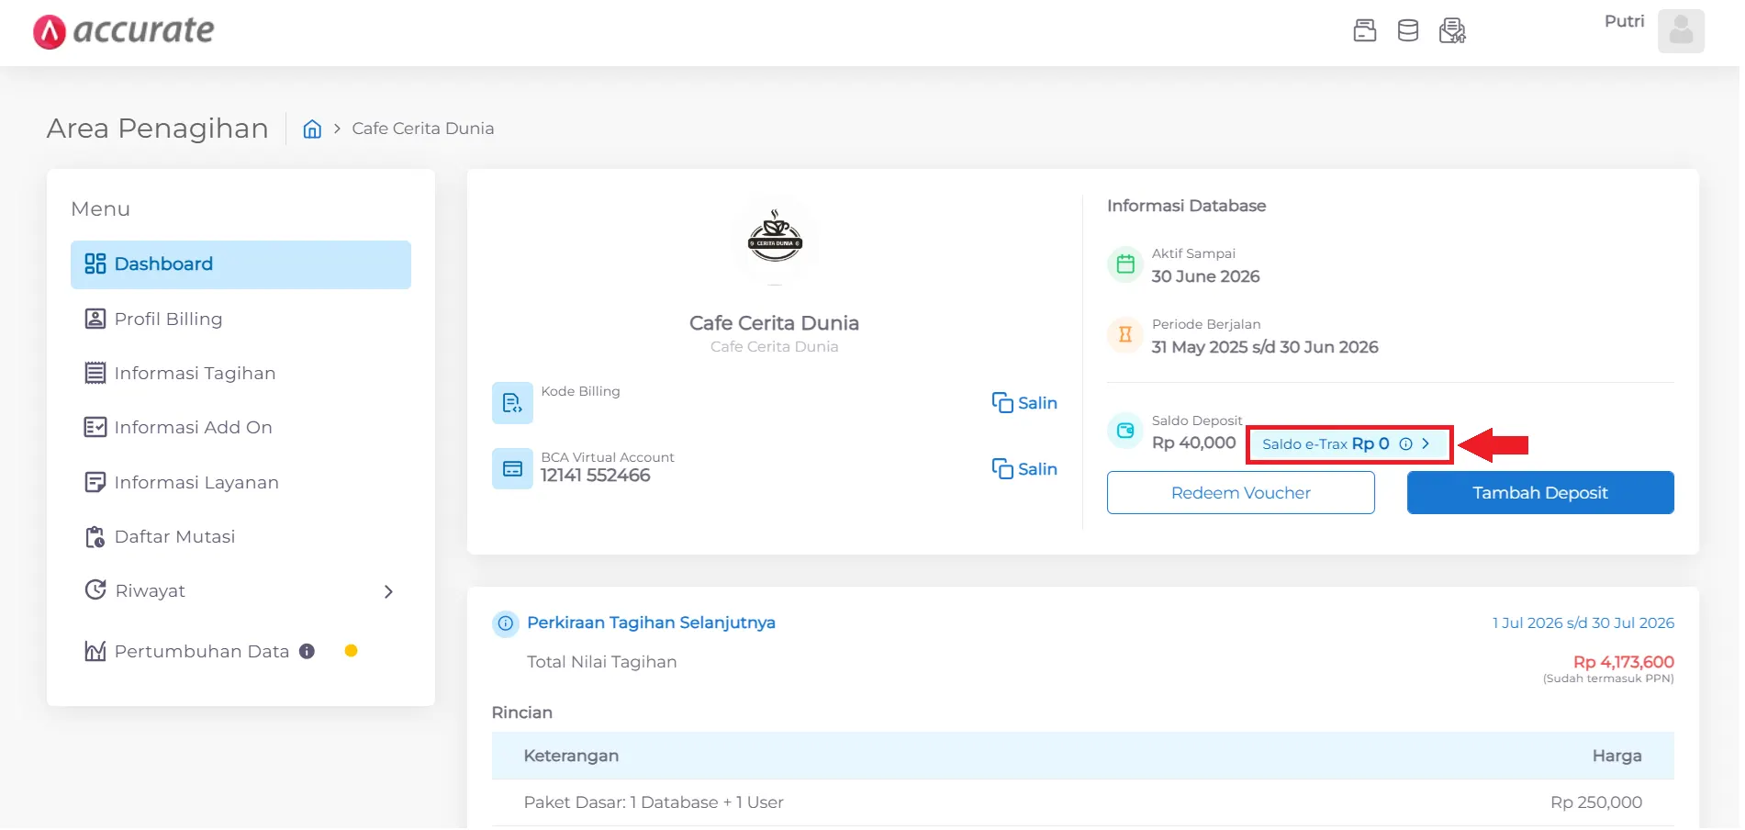Copy the Kode Billing with Salin

1024,403
